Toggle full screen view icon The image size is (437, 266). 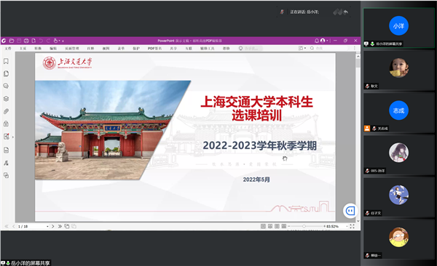pyautogui.click(x=352, y=226)
